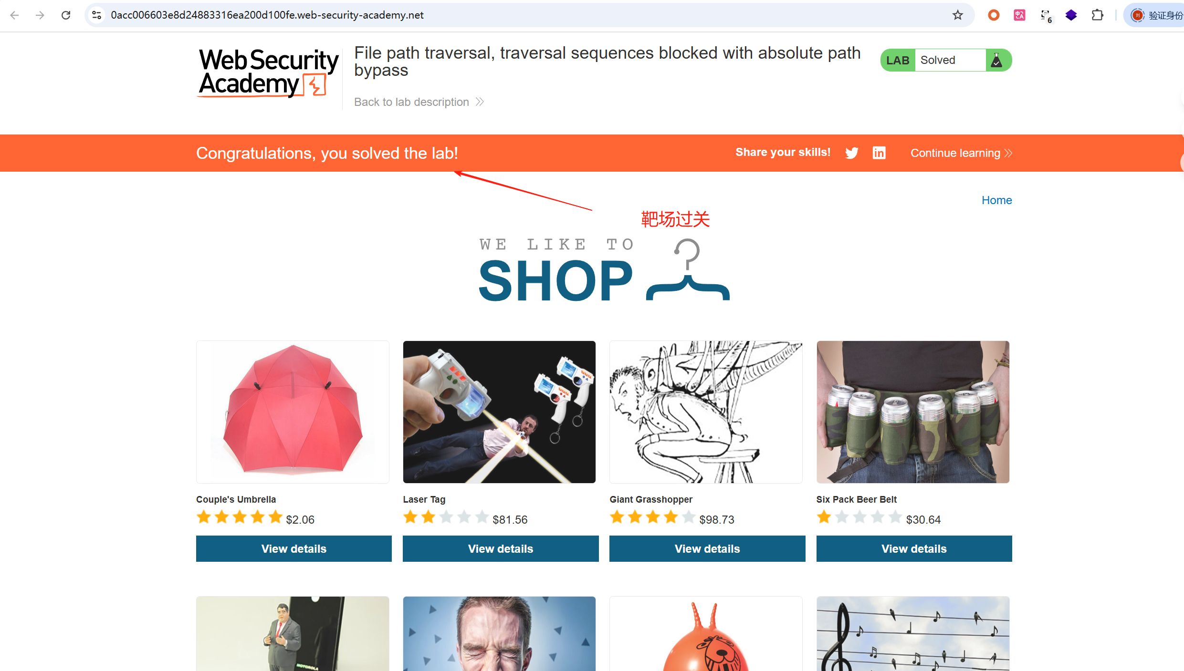View details of Laser Tag
The width and height of the screenshot is (1184, 671).
(x=501, y=548)
